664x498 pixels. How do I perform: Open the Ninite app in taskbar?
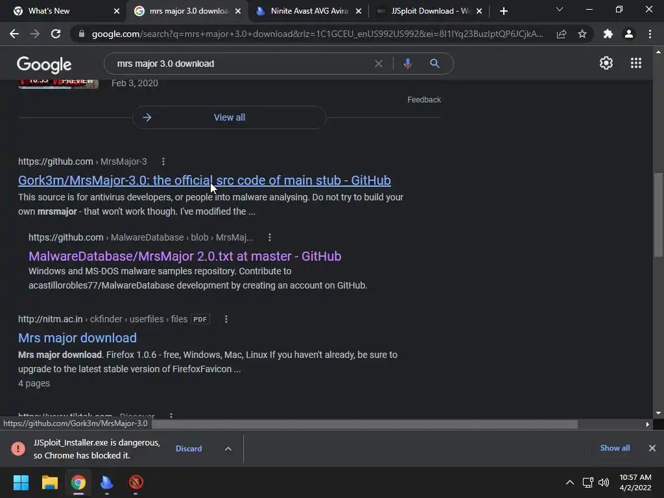click(107, 482)
